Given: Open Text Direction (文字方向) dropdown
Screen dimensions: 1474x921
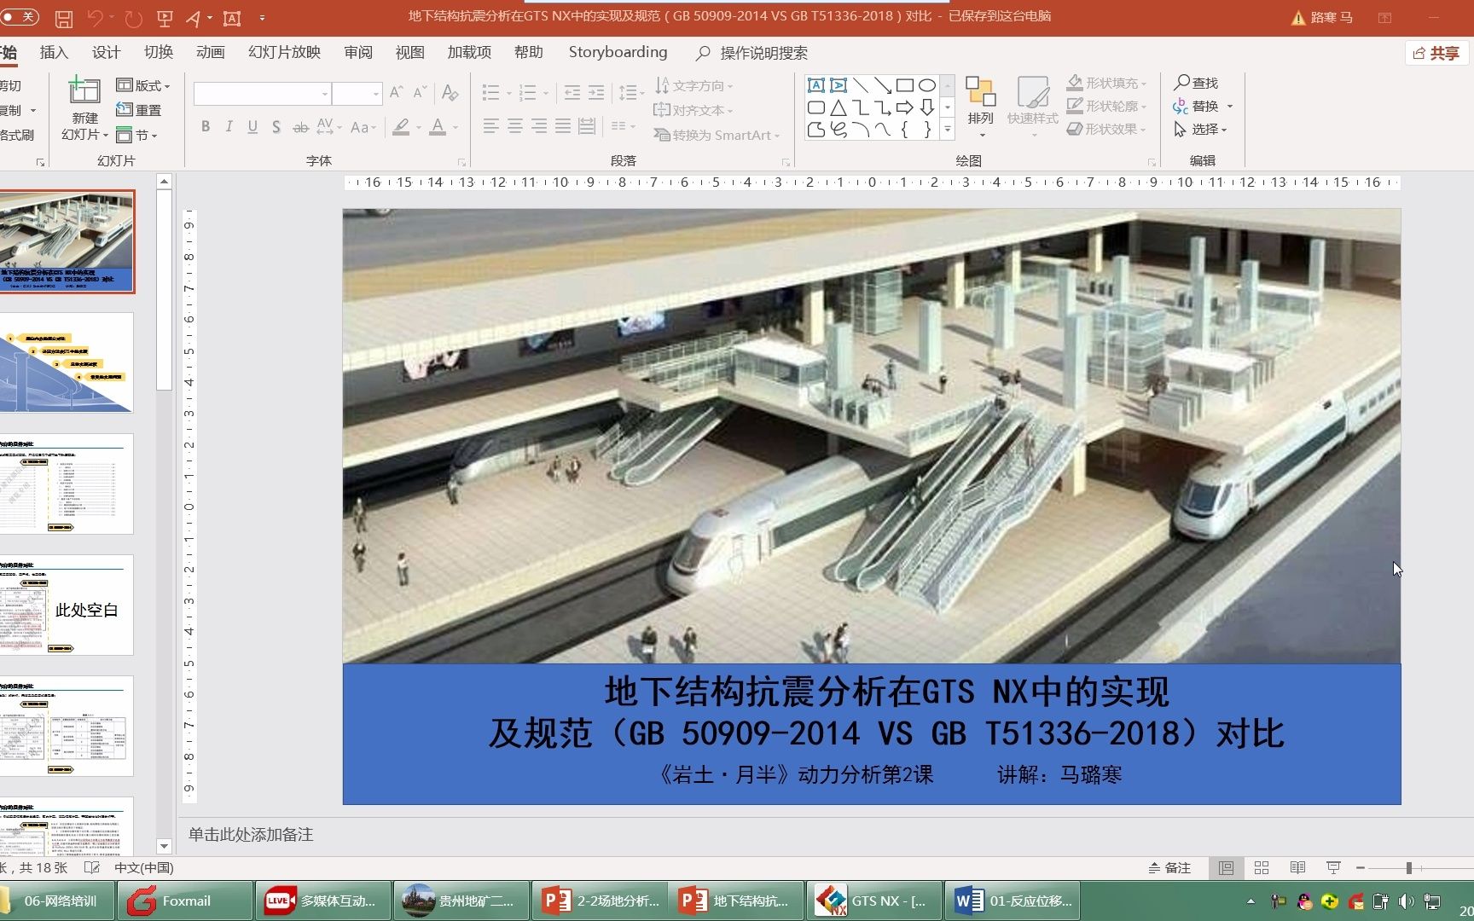Looking at the screenshot, I should pos(693,85).
